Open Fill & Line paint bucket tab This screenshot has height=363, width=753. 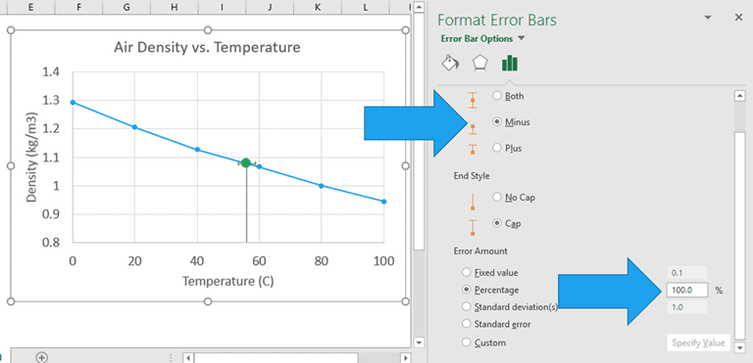tap(449, 64)
